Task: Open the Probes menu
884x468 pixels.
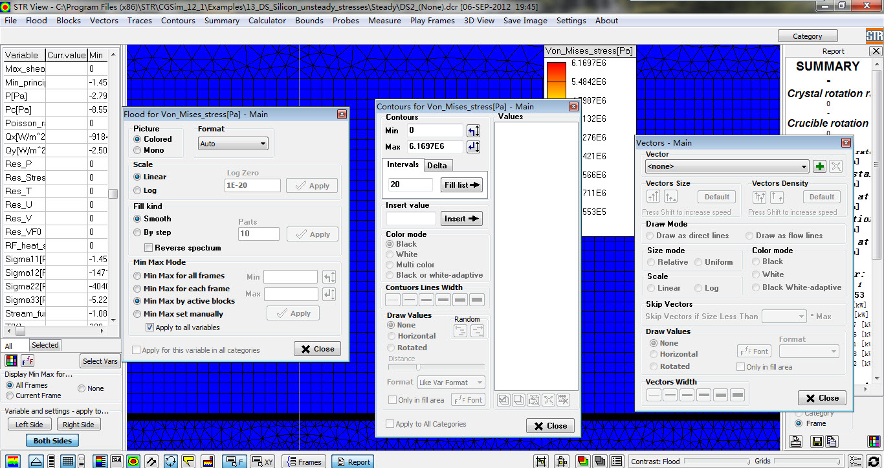Action: (x=346, y=21)
